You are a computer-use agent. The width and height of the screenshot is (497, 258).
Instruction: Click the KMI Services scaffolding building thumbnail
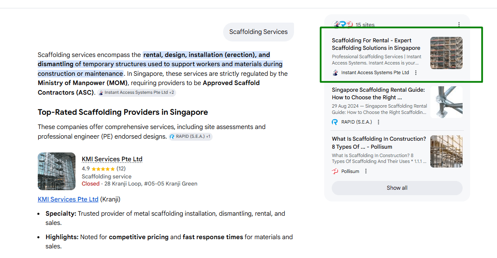pyautogui.click(x=57, y=171)
